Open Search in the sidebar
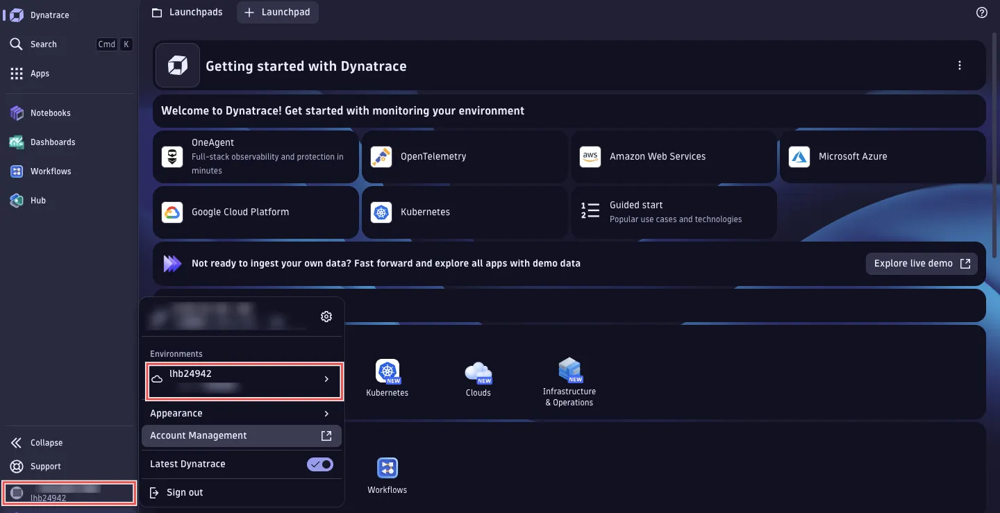1000x513 pixels. [69, 44]
